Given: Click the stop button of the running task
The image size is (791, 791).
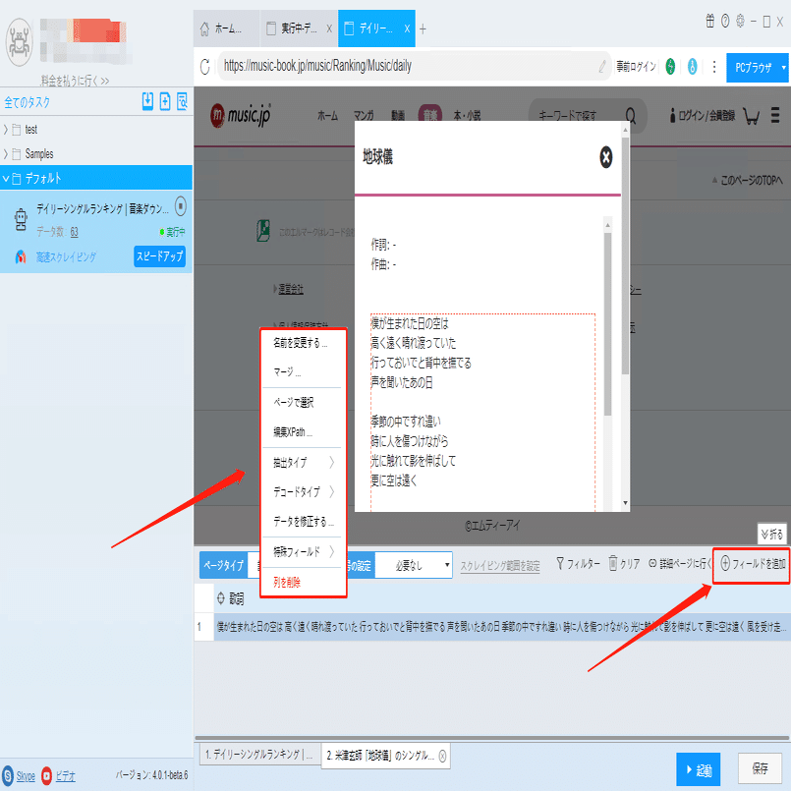Looking at the screenshot, I should [180, 205].
